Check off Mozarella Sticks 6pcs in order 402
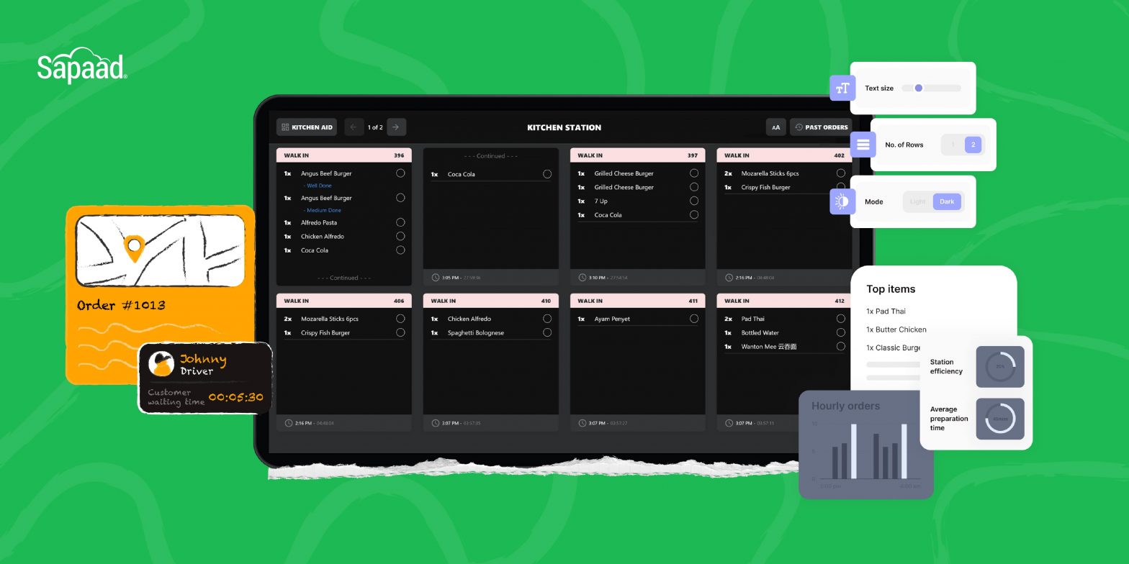This screenshot has height=564, width=1129. point(841,173)
